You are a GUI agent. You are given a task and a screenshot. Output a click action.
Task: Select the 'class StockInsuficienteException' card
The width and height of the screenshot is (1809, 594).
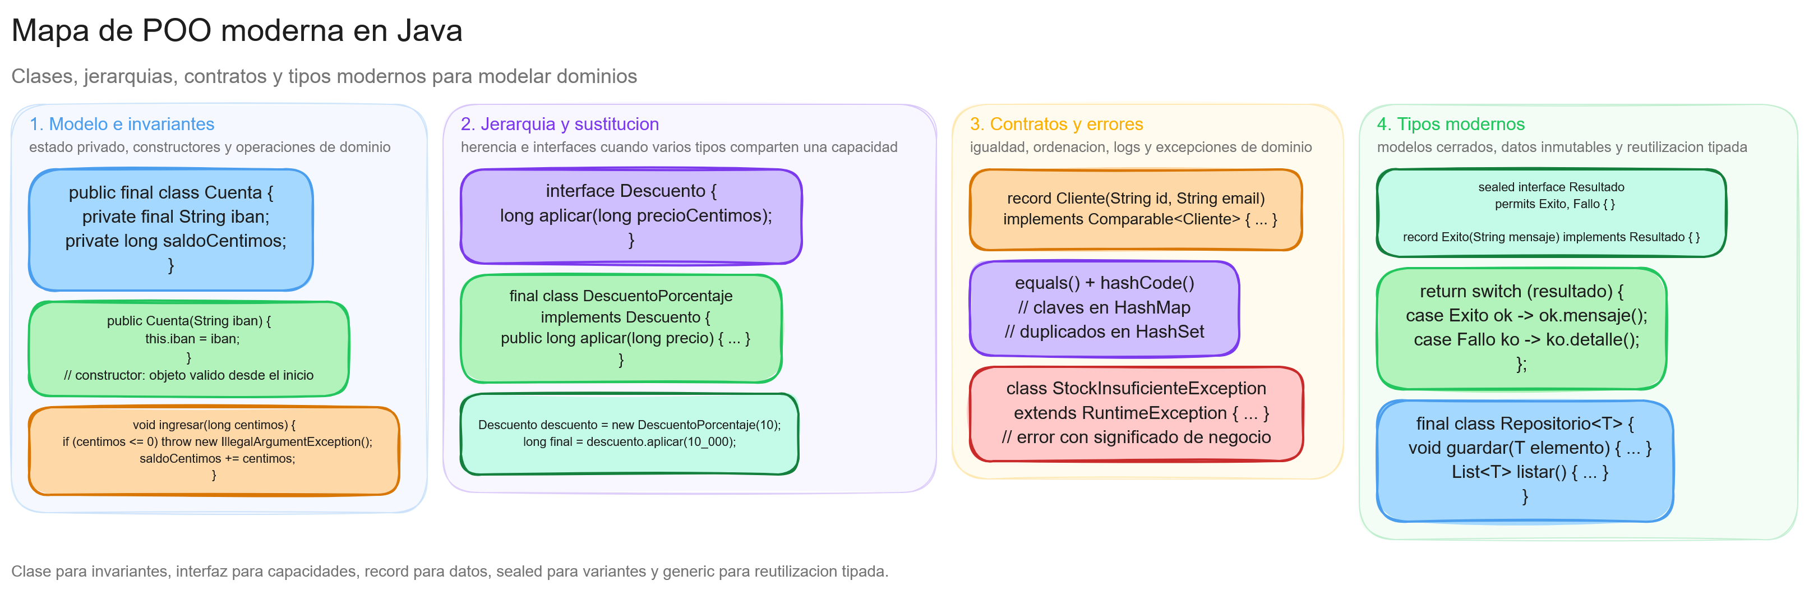pos(1136,413)
